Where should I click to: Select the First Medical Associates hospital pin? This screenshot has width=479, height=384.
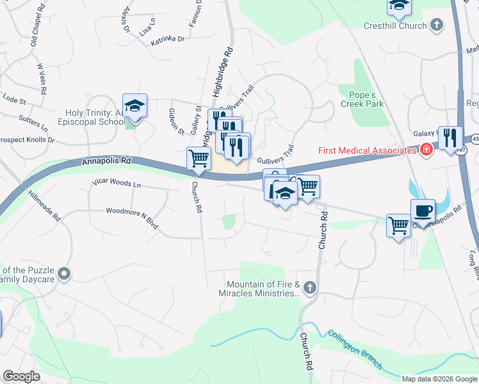[x=426, y=150]
